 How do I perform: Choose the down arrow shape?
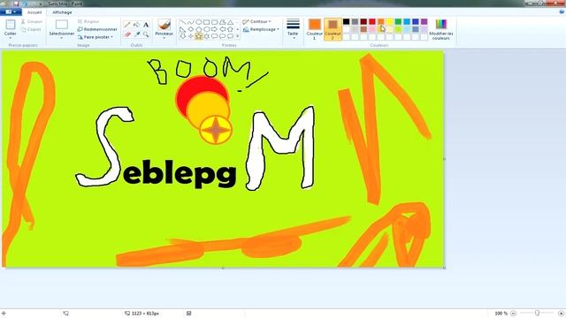[x=183, y=36]
